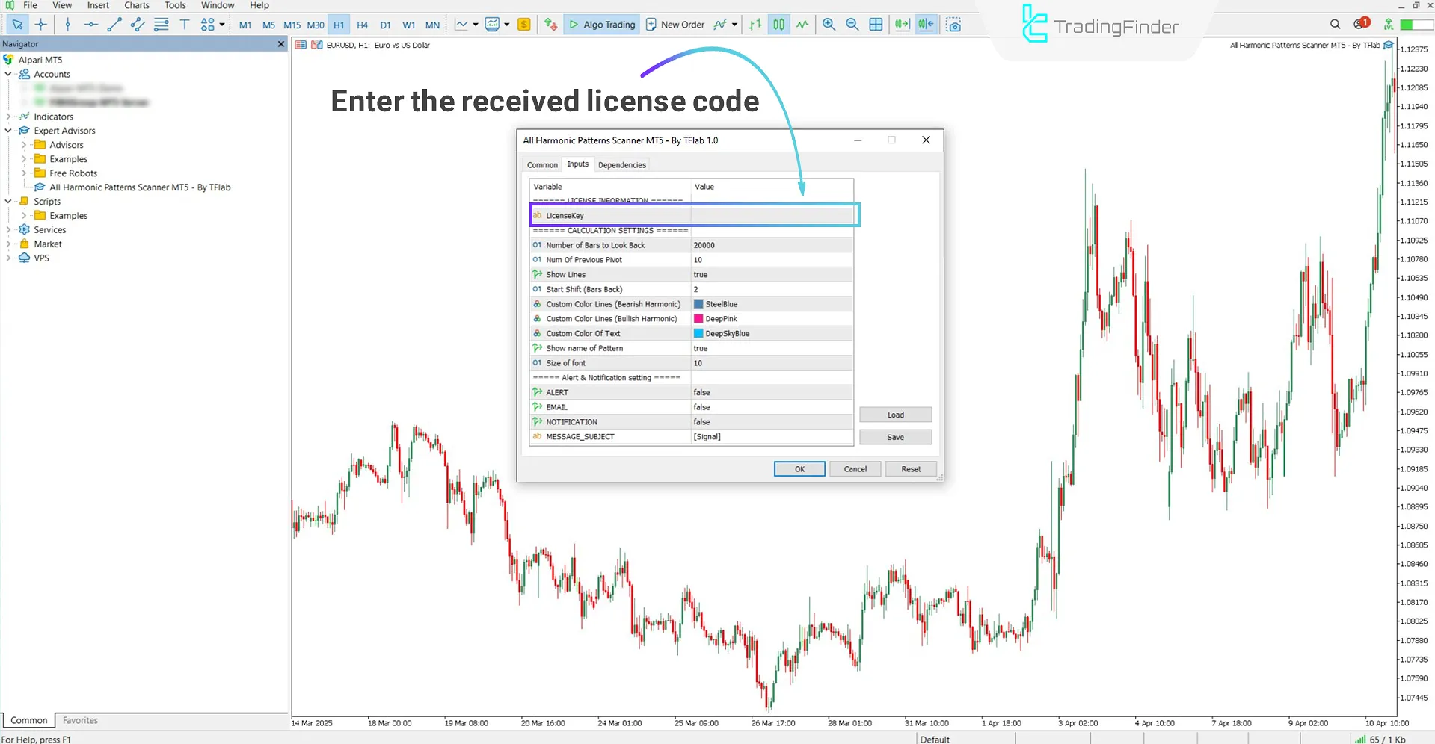Zoom out on the chart

click(x=852, y=25)
